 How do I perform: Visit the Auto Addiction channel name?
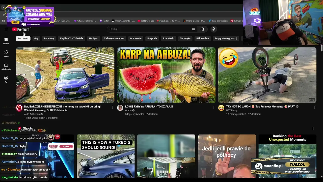pyautogui.click(x=32, y=114)
